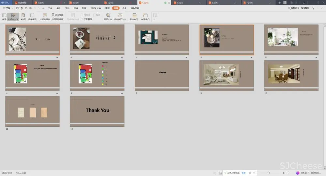Switch to the 5.pptx document tab
Image resolution: width=326 pixels, height=176 pixels.
click(180, 3)
